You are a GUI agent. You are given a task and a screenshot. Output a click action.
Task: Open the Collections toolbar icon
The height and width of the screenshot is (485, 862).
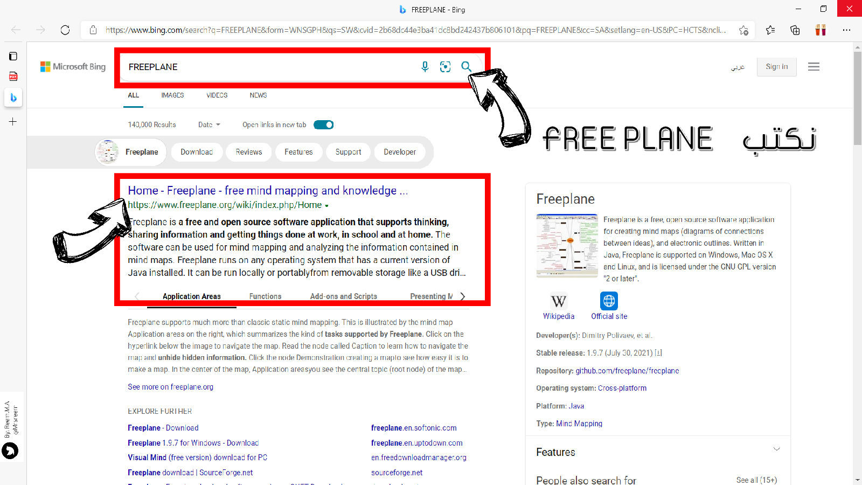[795, 30]
